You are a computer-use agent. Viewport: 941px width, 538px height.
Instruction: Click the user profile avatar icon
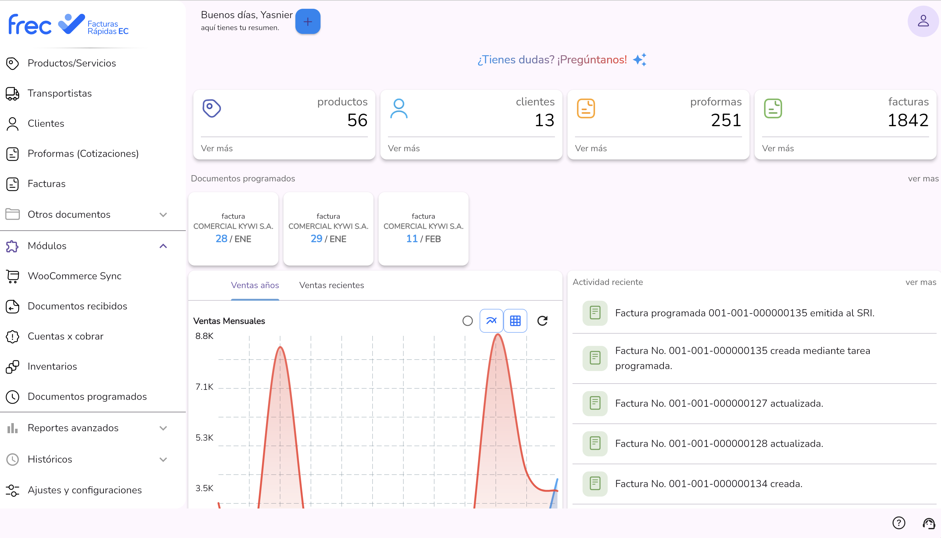[x=923, y=21]
